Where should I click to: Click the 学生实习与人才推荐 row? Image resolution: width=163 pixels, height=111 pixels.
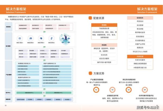[x=140, y=52]
